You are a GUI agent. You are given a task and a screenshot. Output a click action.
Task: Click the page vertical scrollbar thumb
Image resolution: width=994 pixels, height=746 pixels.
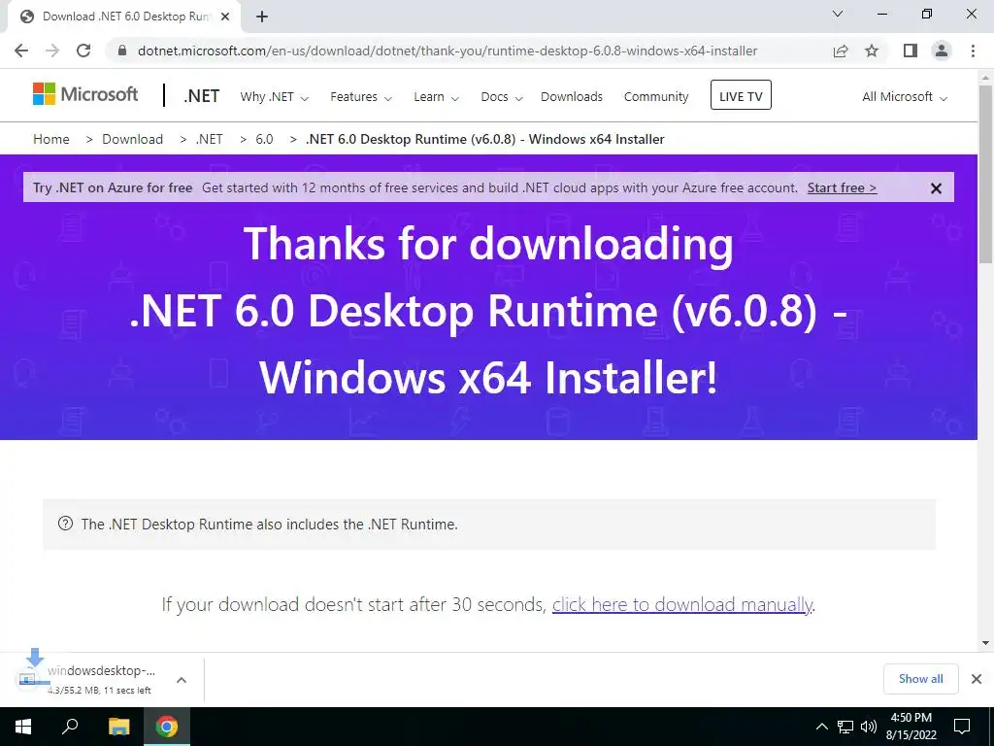[986, 173]
